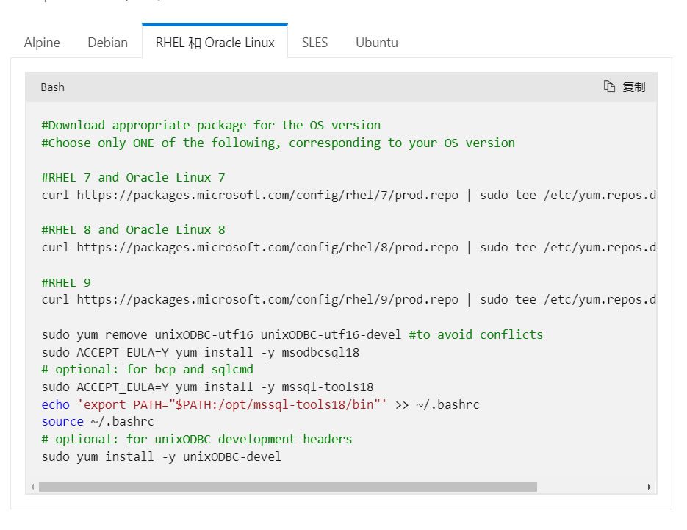Click the 'sudo yum remove unixODBC-utf16' line

tap(221, 335)
